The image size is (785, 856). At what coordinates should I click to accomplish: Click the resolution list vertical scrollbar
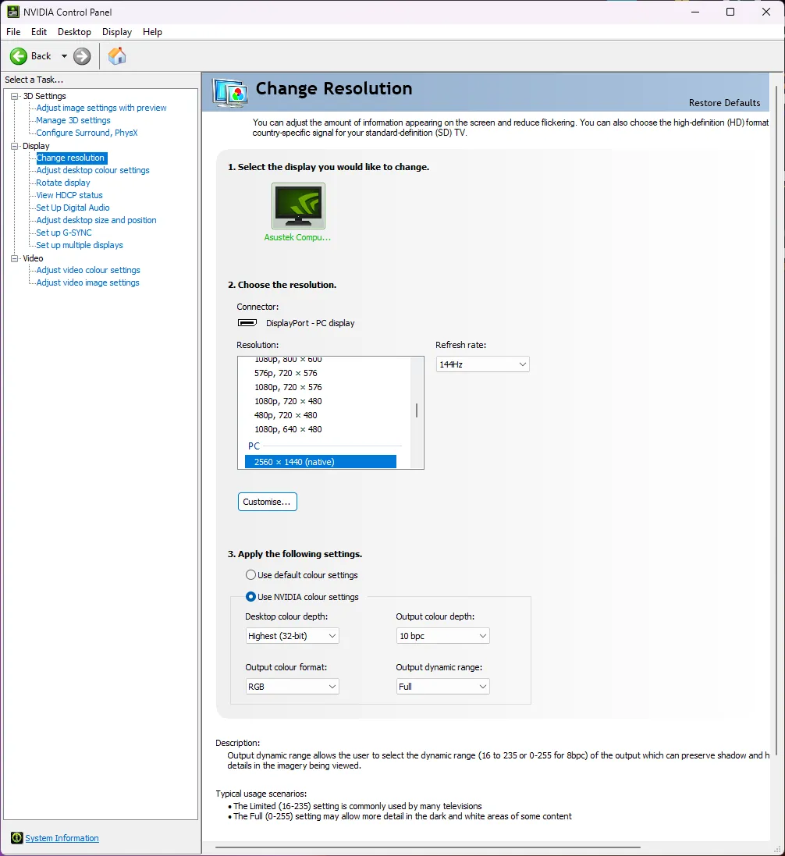[416, 410]
